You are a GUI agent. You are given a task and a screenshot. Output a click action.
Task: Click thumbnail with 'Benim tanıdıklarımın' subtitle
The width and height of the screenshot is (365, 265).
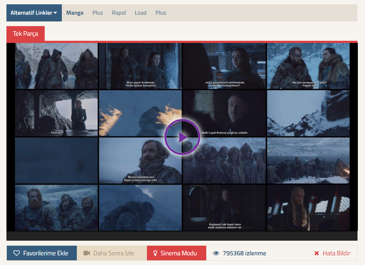coord(140,161)
